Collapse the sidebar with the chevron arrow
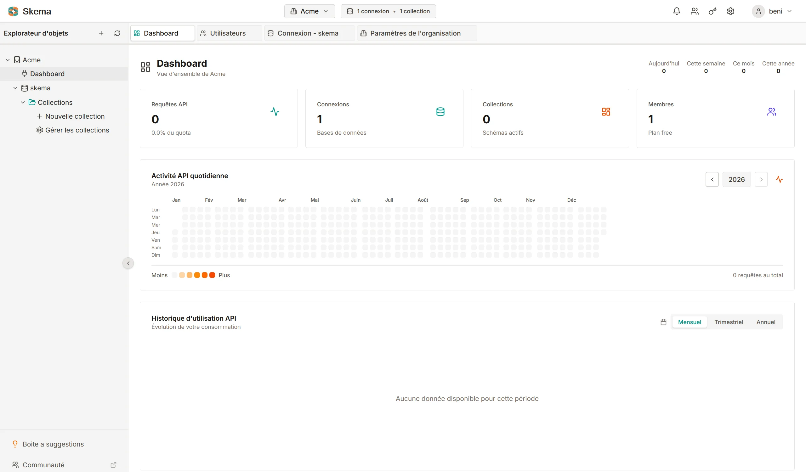The image size is (806, 472). 128,263
